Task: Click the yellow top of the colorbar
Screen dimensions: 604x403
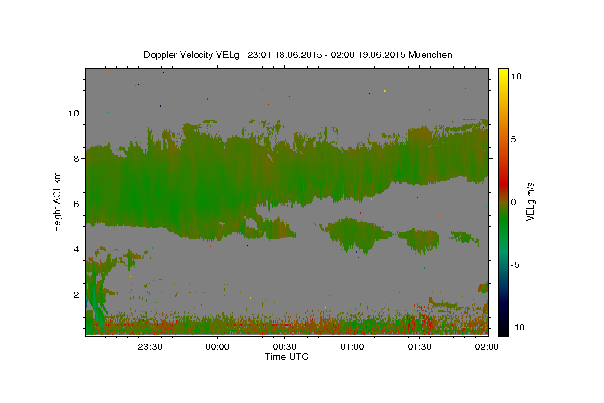Action: coord(503,73)
